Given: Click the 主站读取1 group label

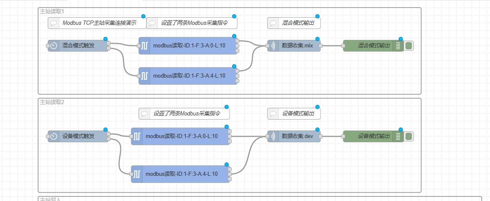Looking at the screenshot, I should (x=52, y=11).
